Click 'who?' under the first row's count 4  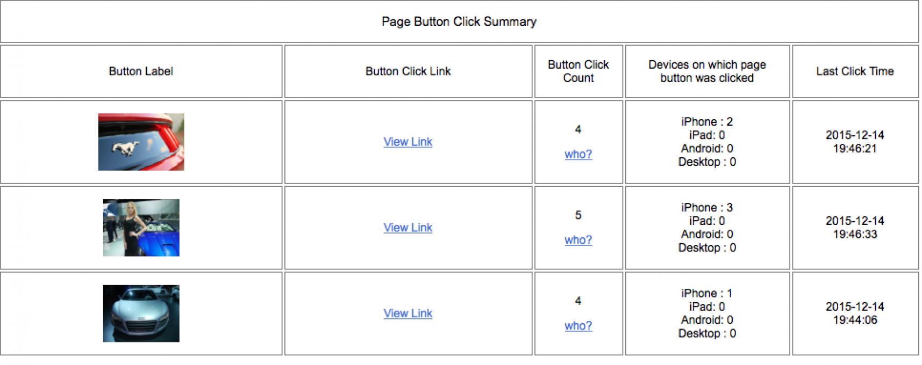pos(578,155)
